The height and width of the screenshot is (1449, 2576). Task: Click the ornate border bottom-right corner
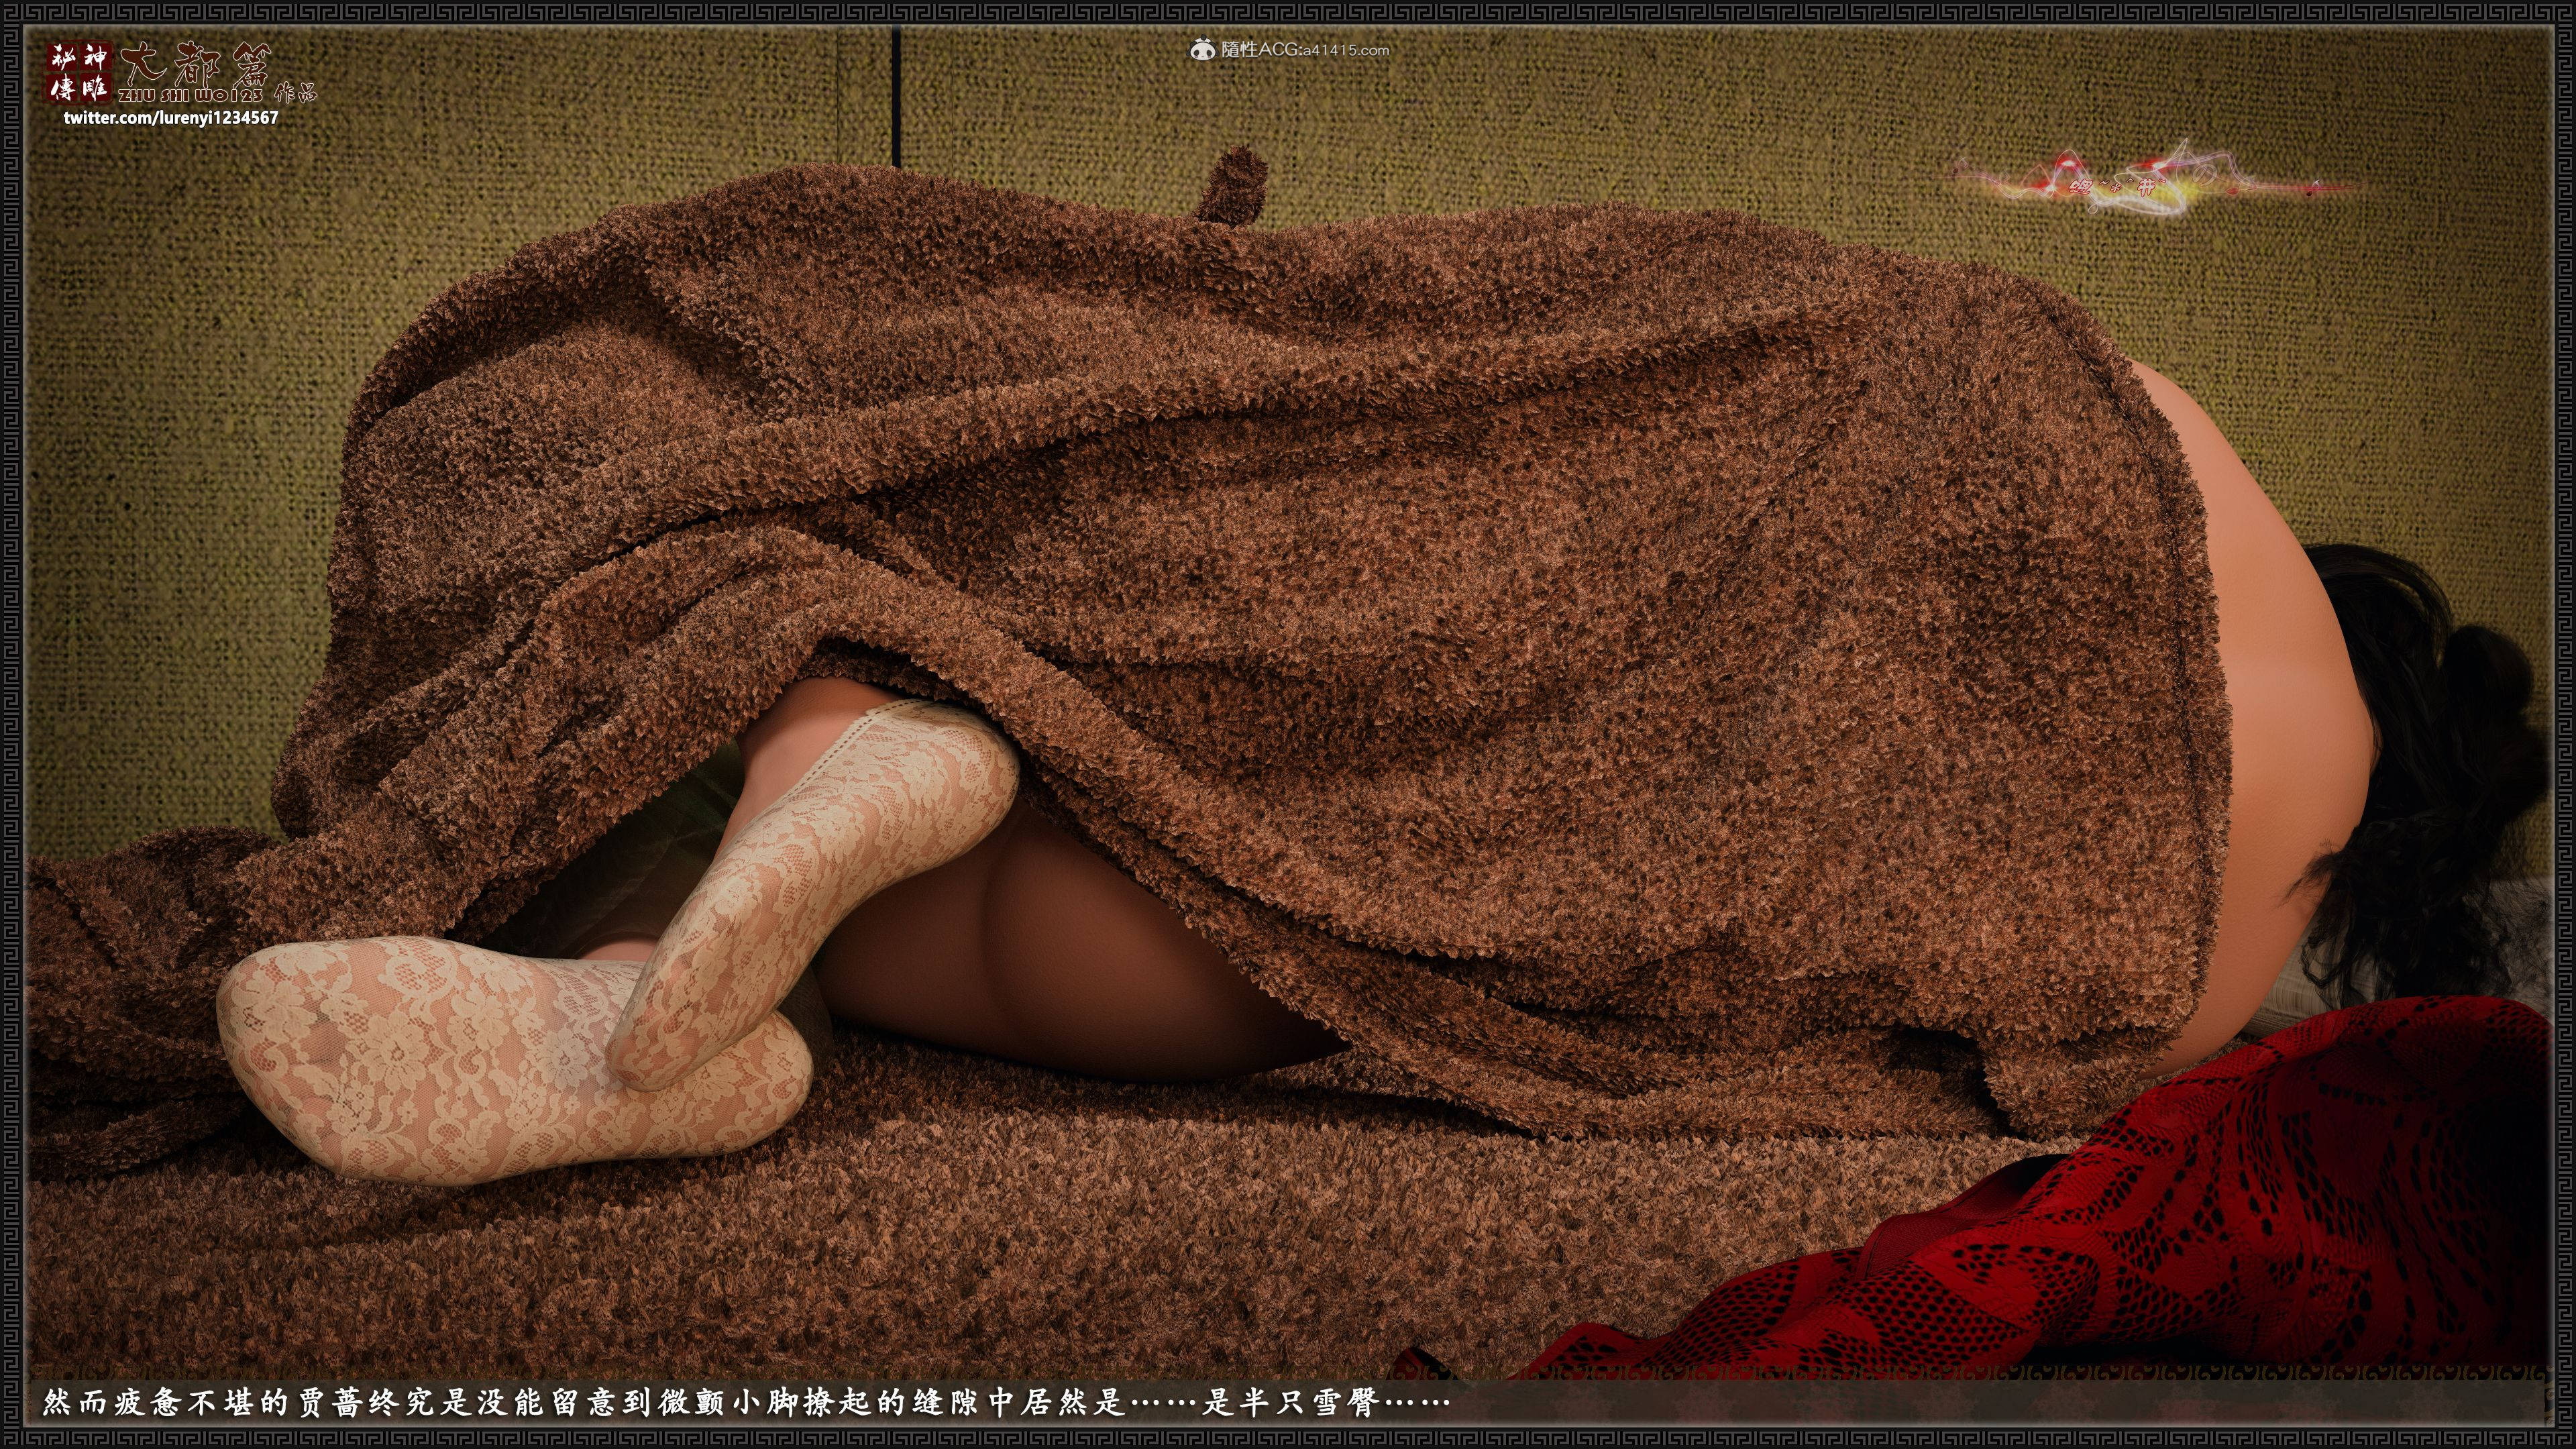click(2563, 1437)
